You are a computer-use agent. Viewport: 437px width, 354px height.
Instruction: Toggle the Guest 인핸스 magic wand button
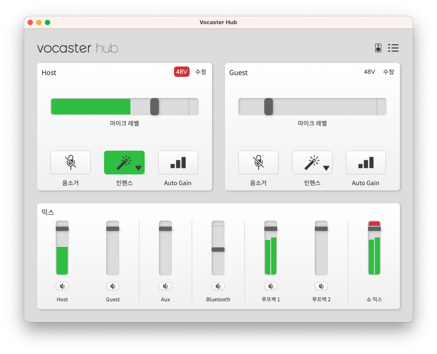311,163
